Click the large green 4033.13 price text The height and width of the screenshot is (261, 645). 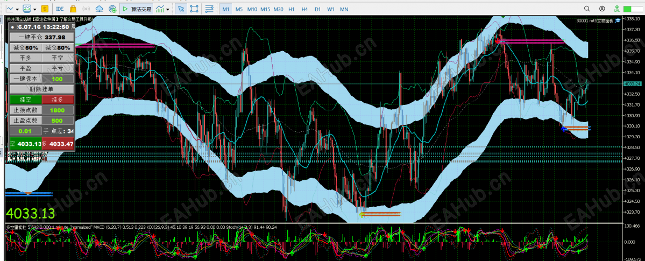(30, 213)
